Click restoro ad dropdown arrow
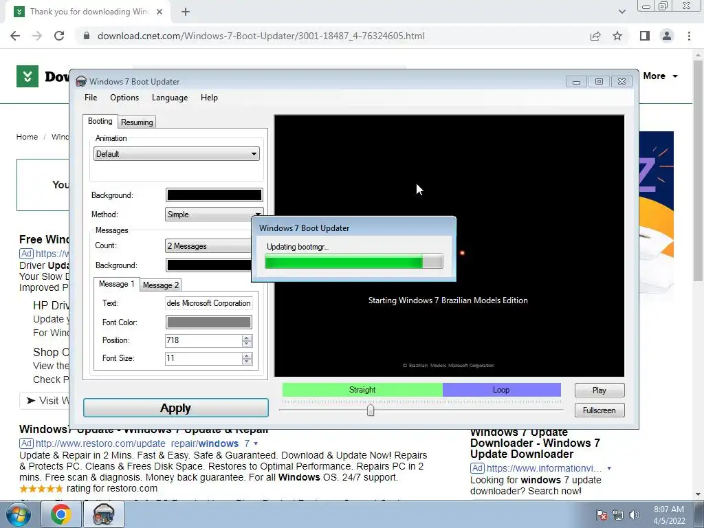704x528 pixels. [x=256, y=443]
